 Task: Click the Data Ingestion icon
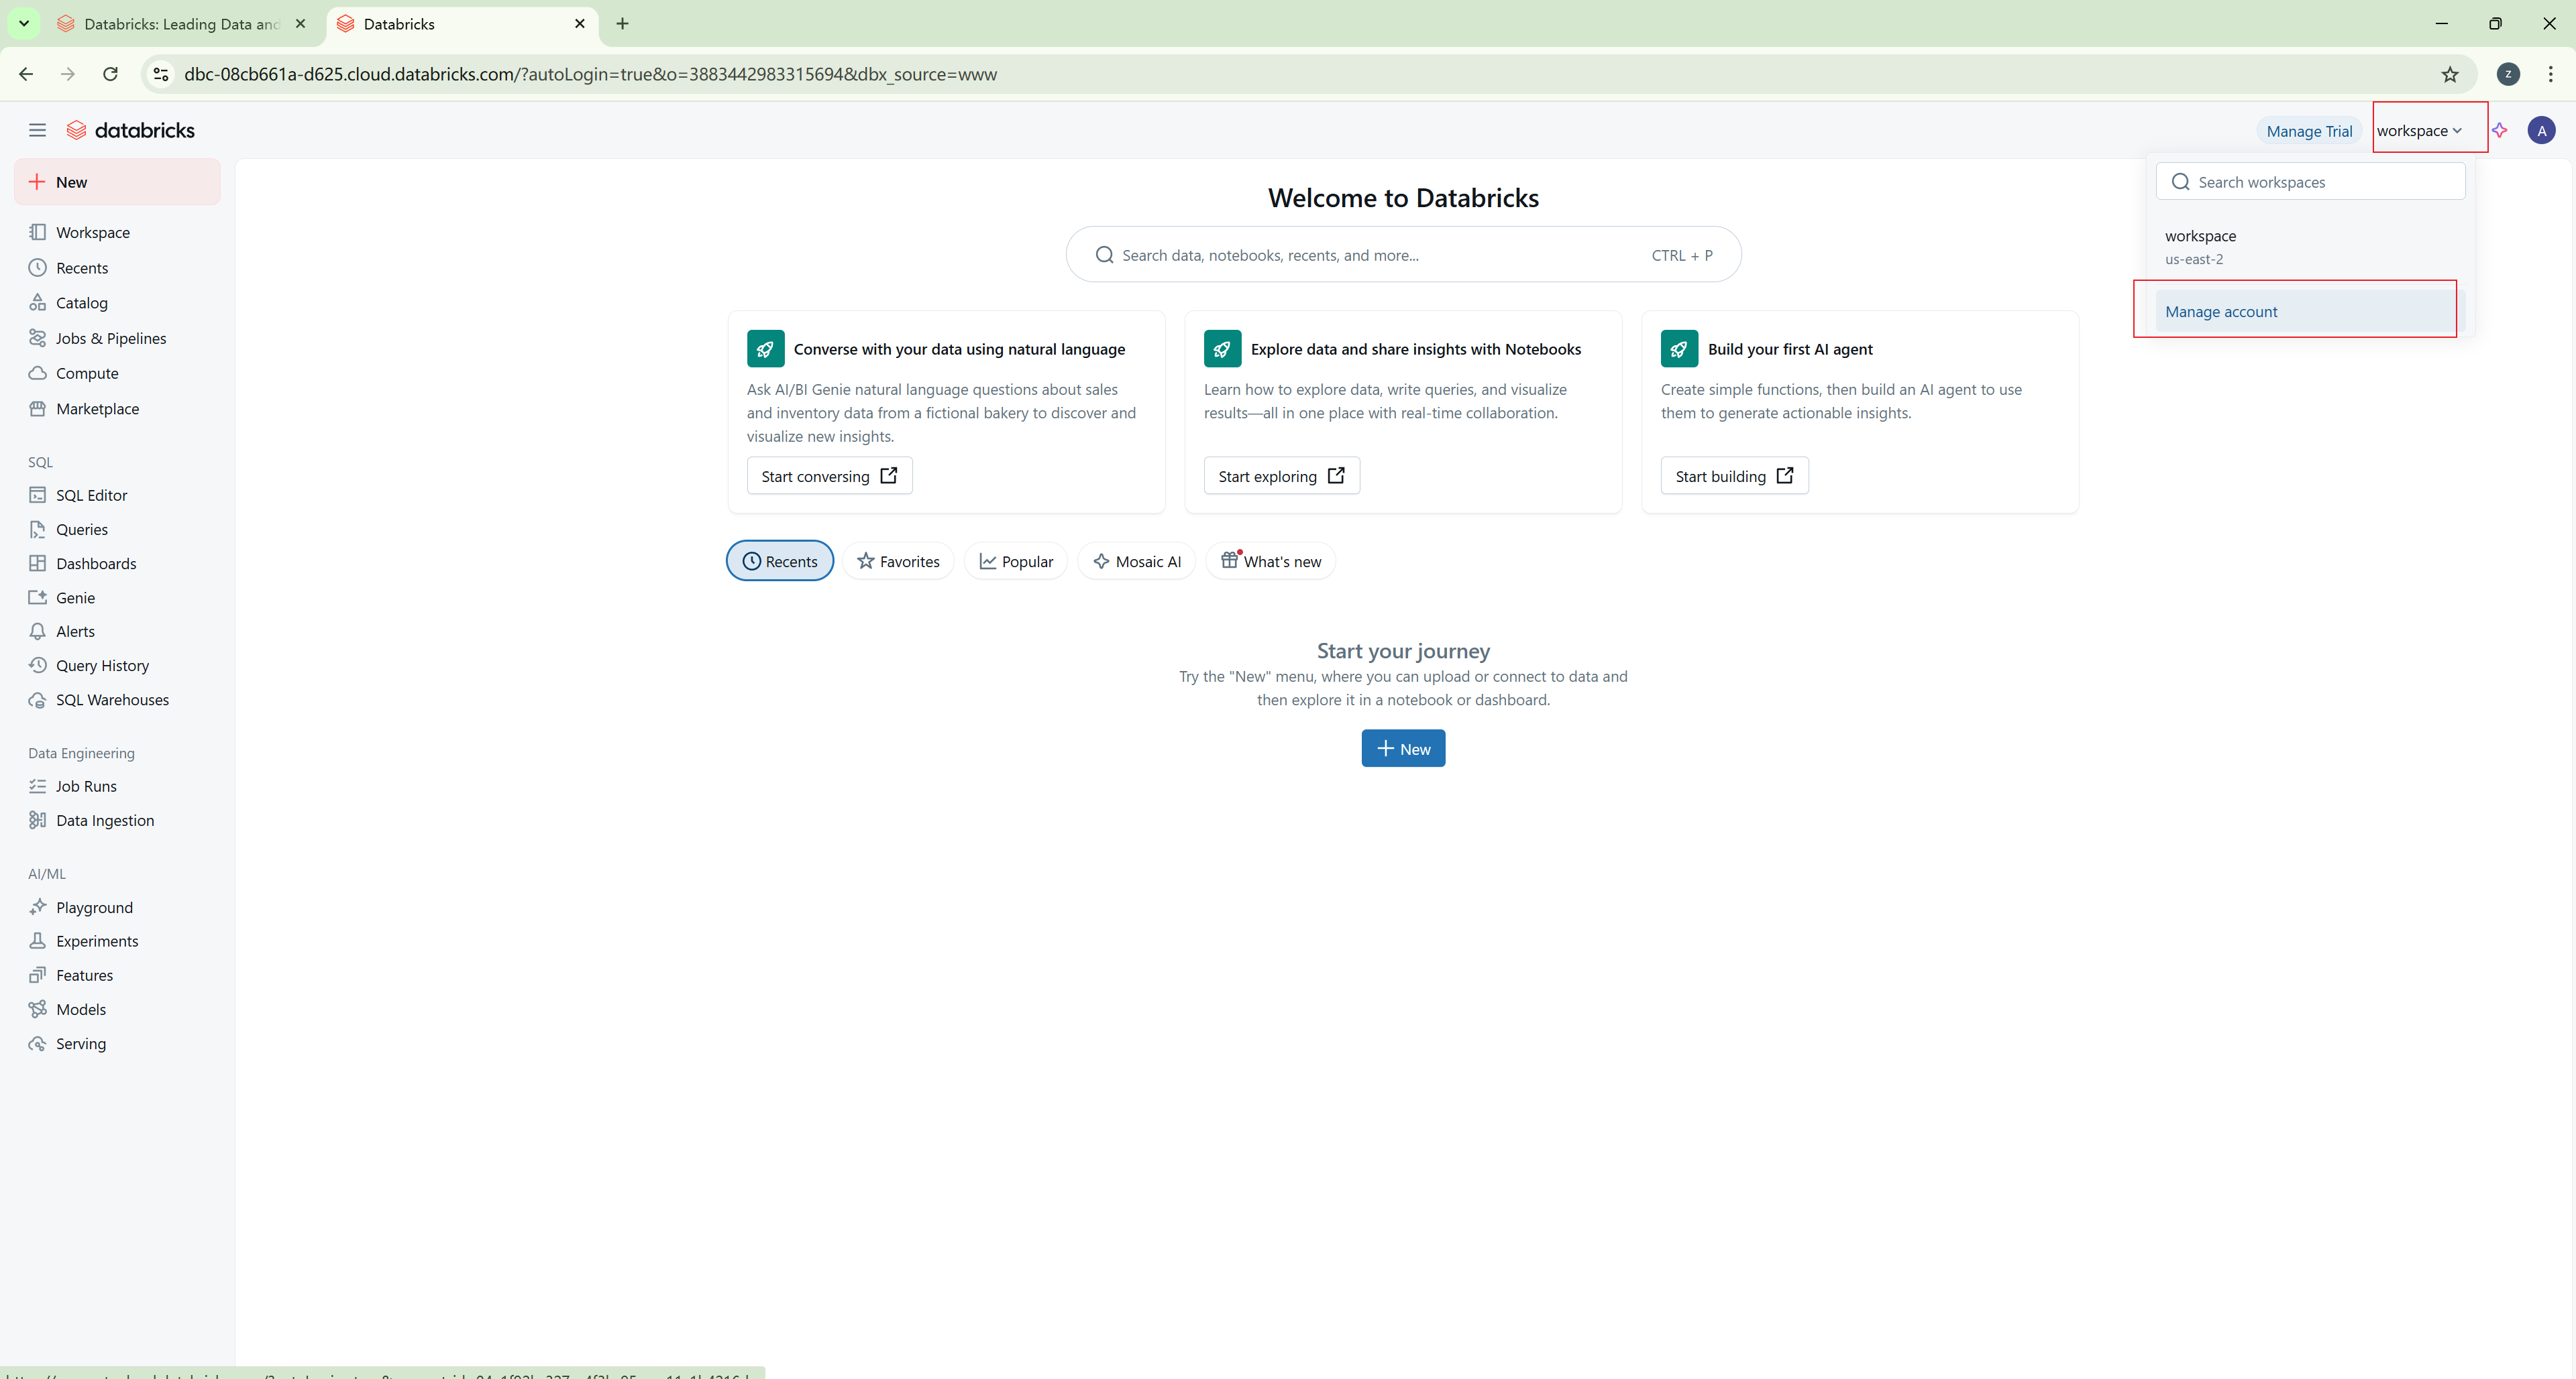point(38,821)
